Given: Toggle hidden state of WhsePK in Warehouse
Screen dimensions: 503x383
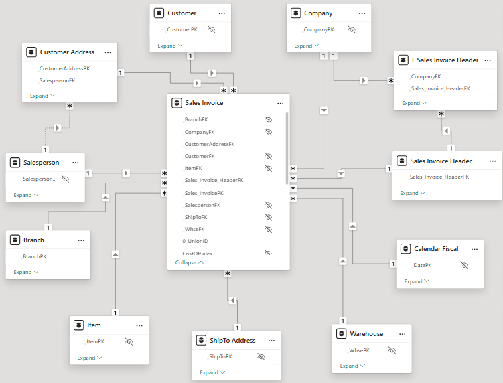Looking at the screenshot, I should click(x=392, y=350).
